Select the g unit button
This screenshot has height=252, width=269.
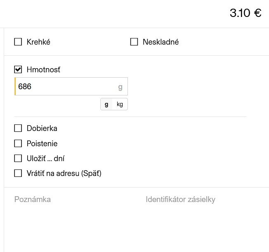click(106, 104)
